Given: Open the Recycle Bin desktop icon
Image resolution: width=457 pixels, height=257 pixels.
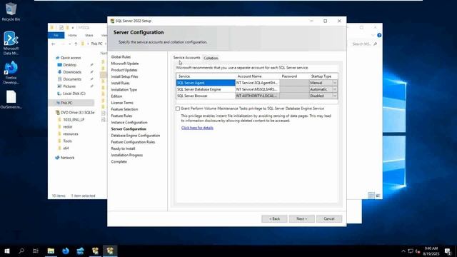Looking at the screenshot, I should pos(11,11).
